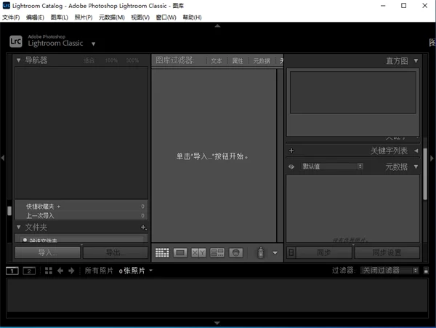Open the 视图(V) menu
436x328 pixels.
tap(140, 17)
